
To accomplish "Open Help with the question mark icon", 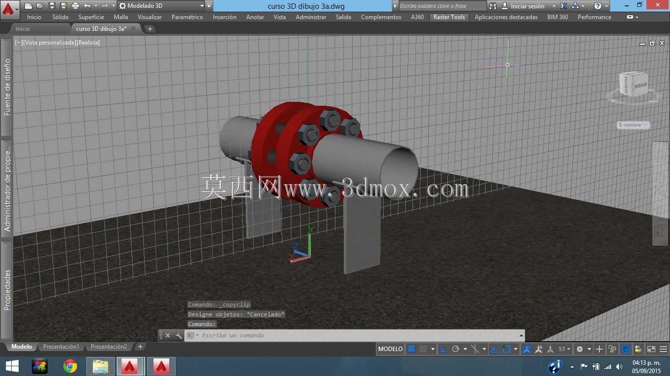I will pos(597,6).
